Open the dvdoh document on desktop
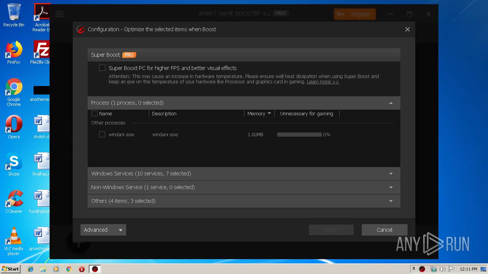This screenshot has height=274, width=488. click(x=42, y=127)
